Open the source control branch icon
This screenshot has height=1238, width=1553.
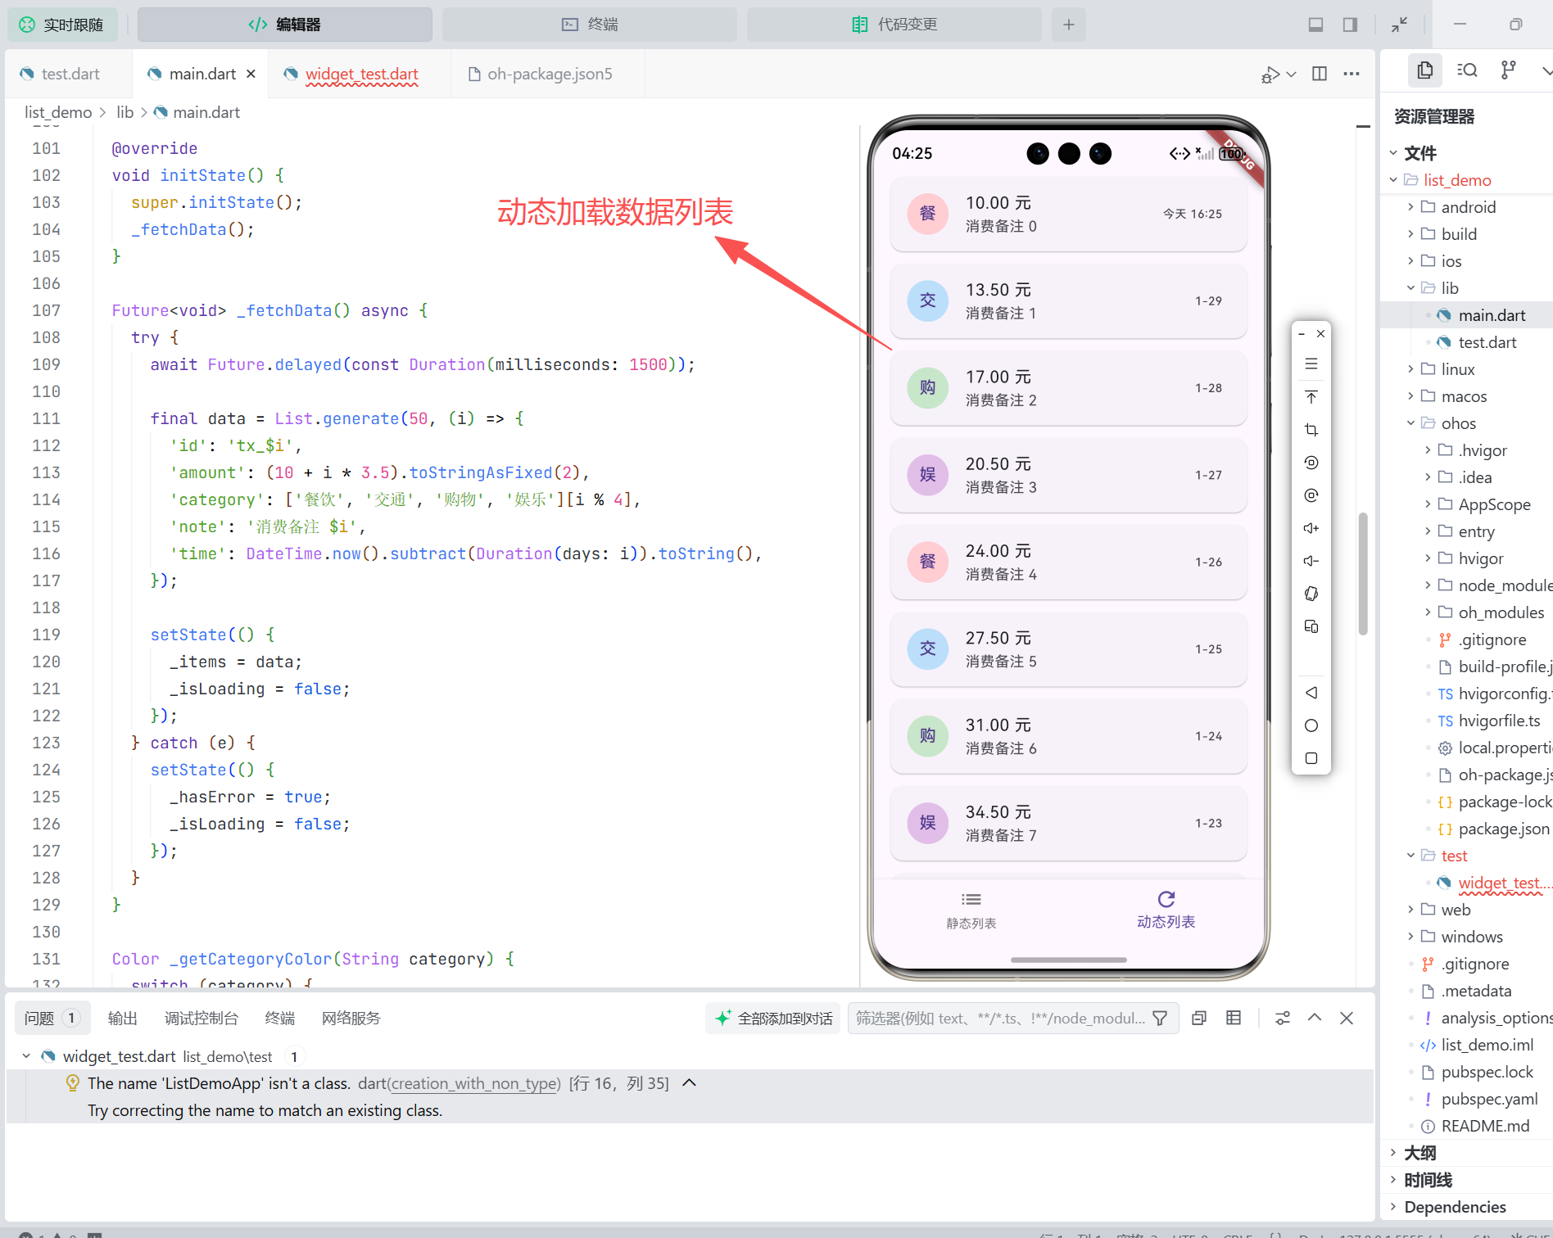(1508, 70)
